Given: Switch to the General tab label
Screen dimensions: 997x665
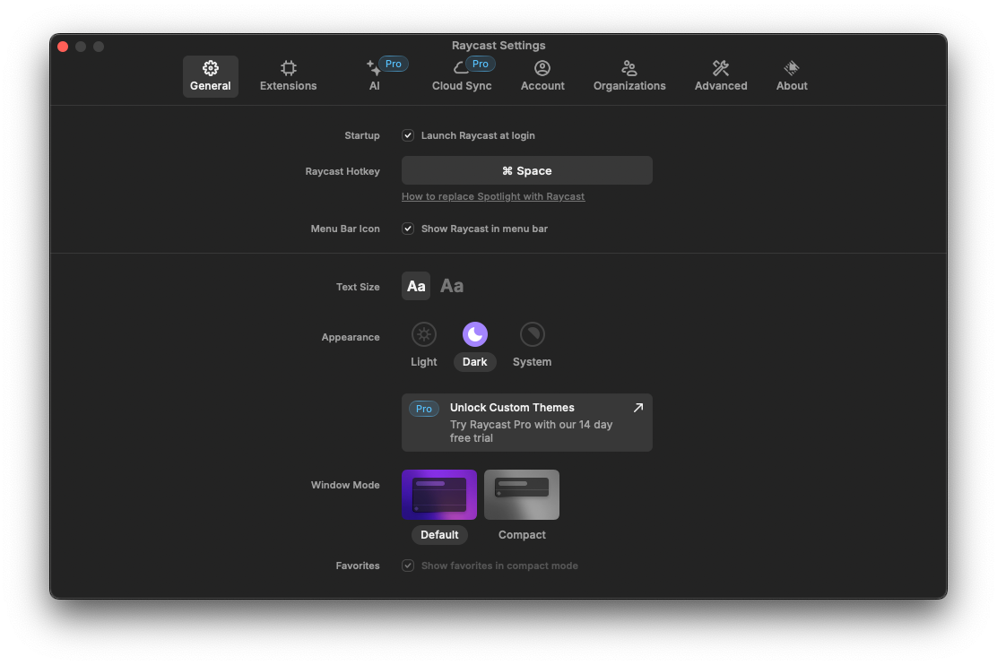Looking at the screenshot, I should [211, 86].
